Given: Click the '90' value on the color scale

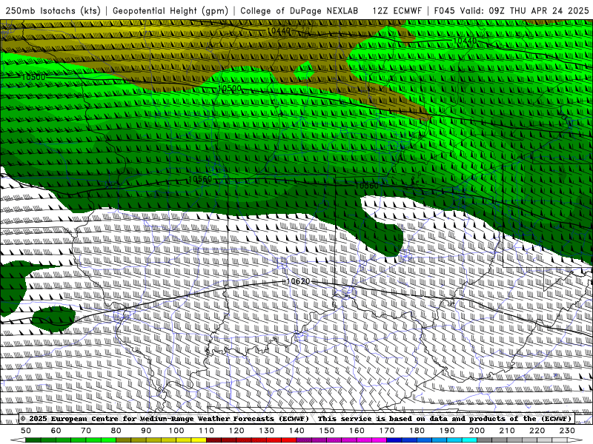Looking at the screenshot, I should point(146,431).
